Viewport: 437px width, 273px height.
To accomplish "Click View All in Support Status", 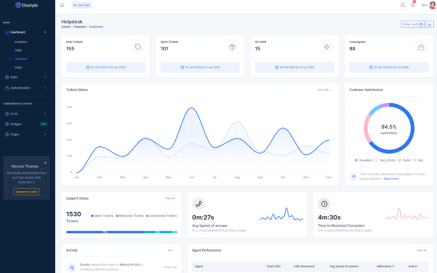I will point(170,198).
